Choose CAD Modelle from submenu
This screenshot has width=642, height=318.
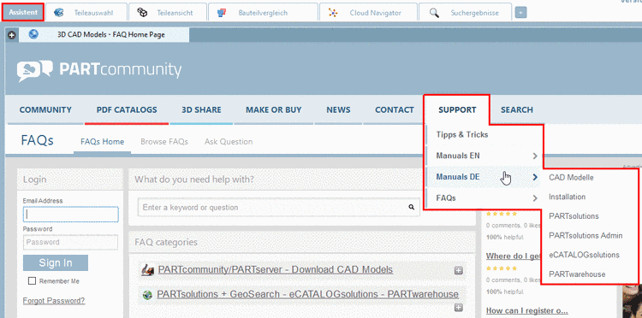point(571,178)
